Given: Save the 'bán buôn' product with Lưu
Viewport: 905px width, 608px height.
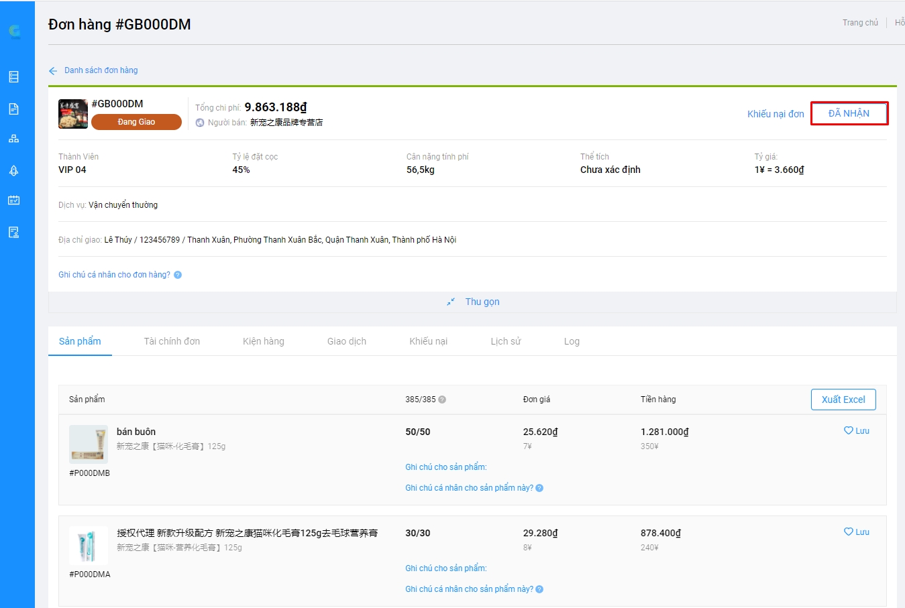Looking at the screenshot, I should [857, 431].
